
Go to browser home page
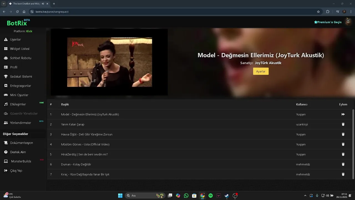point(24,12)
